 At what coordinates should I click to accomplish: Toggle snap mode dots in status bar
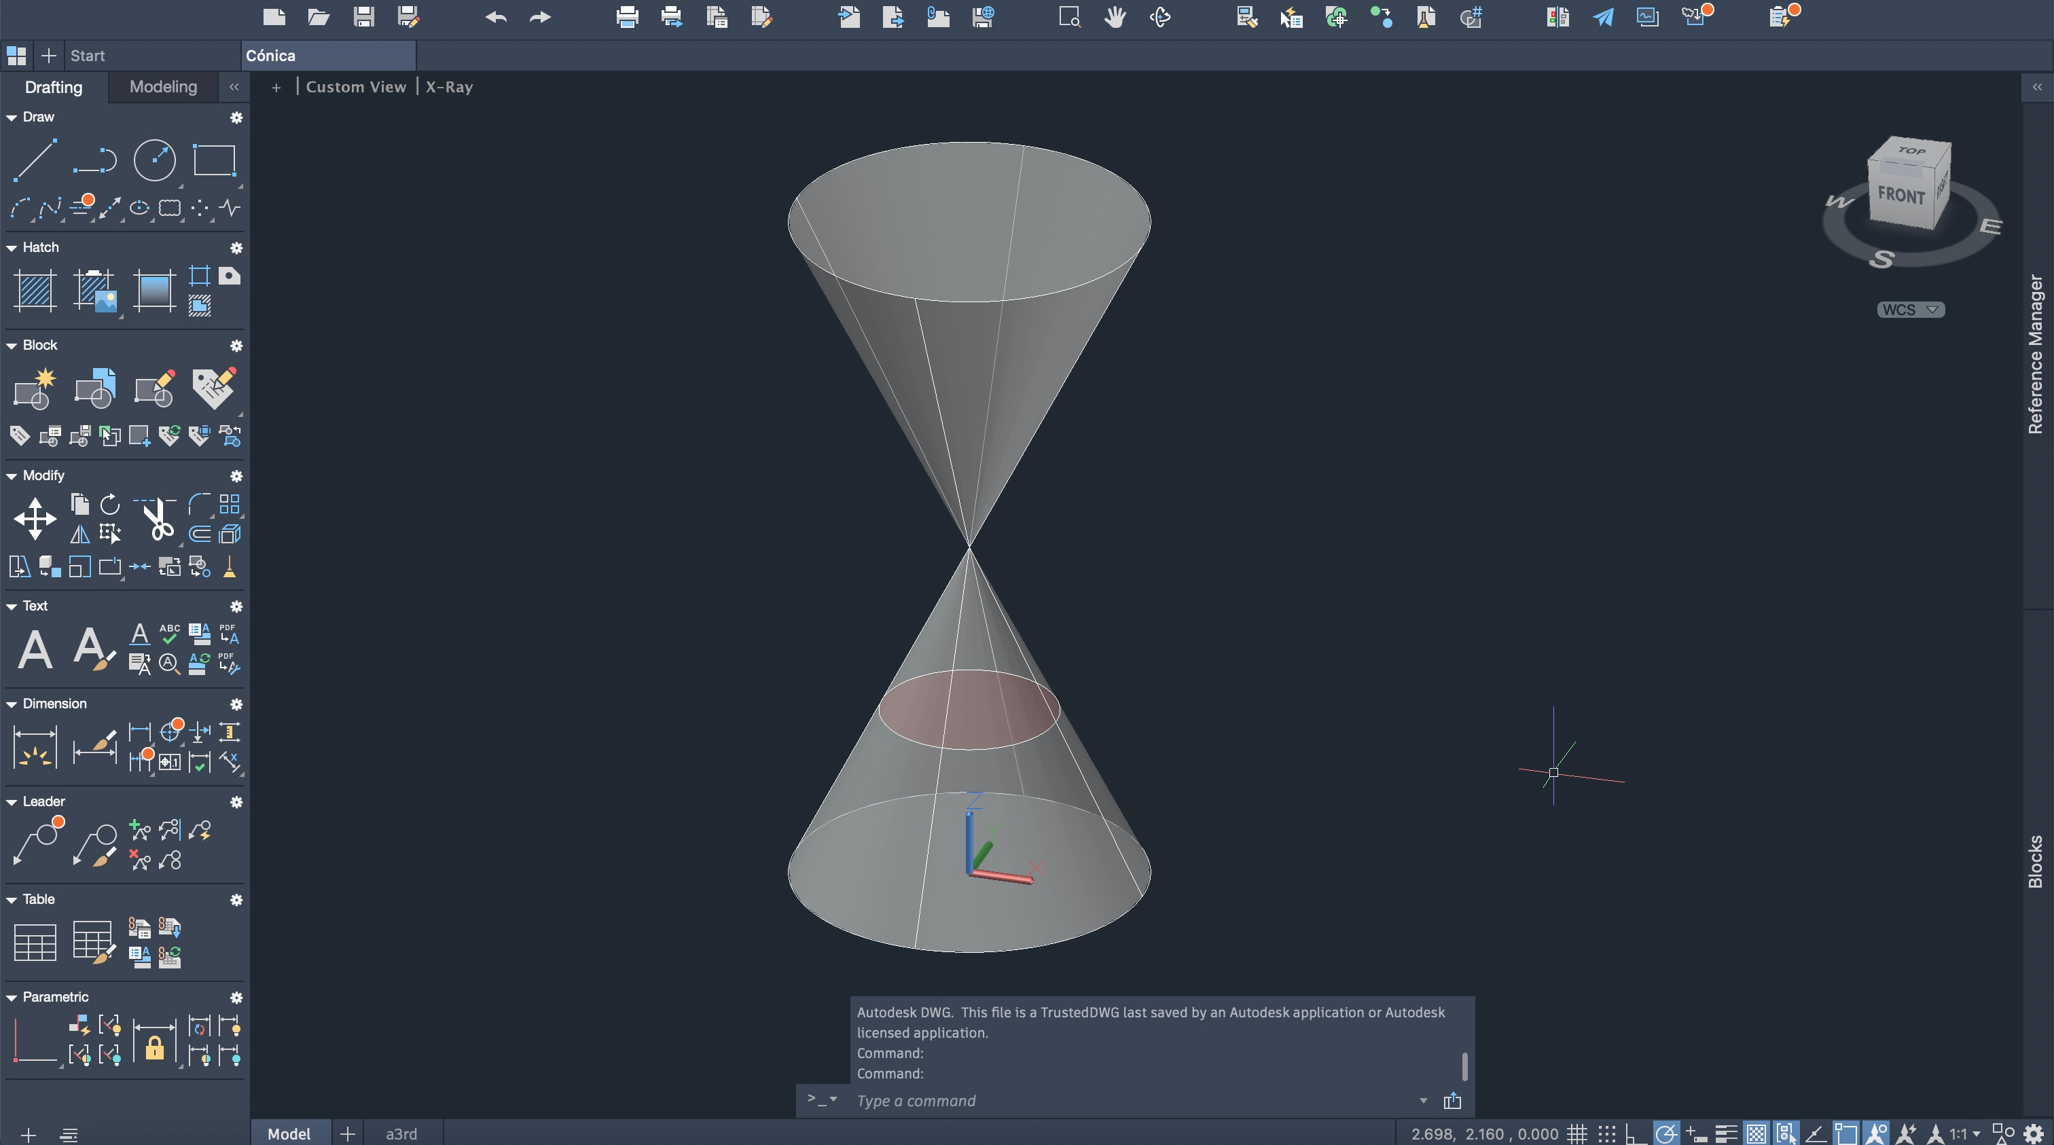click(1606, 1133)
